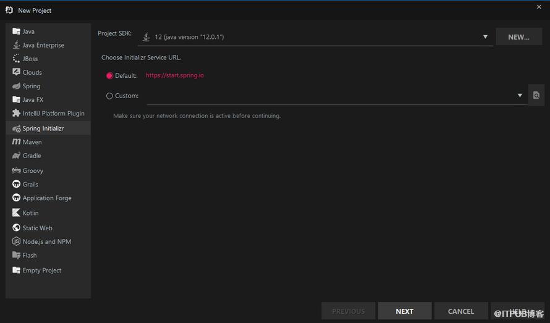Click the Node.js and NPM icon
The height and width of the screenshot is (323, 550).
(16, 241)
